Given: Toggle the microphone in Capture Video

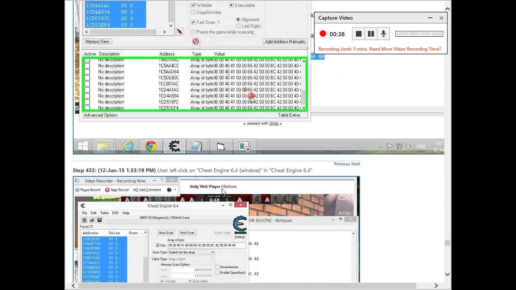Looking at the screenshot, I should [383, 34].
